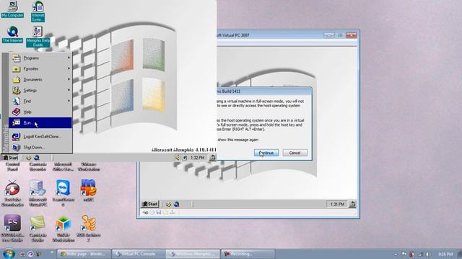Screen dimensions: 462x259
Task: Click floppy disk icon in Virtual PC status bar
Action: click(159, 212)
